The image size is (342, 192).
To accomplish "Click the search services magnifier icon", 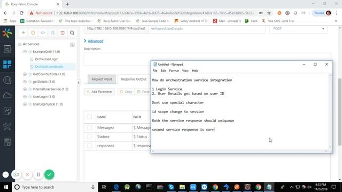I will (72, 33).
